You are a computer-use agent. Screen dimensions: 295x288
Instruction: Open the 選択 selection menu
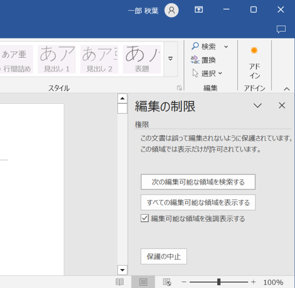[x=207, y=73]
